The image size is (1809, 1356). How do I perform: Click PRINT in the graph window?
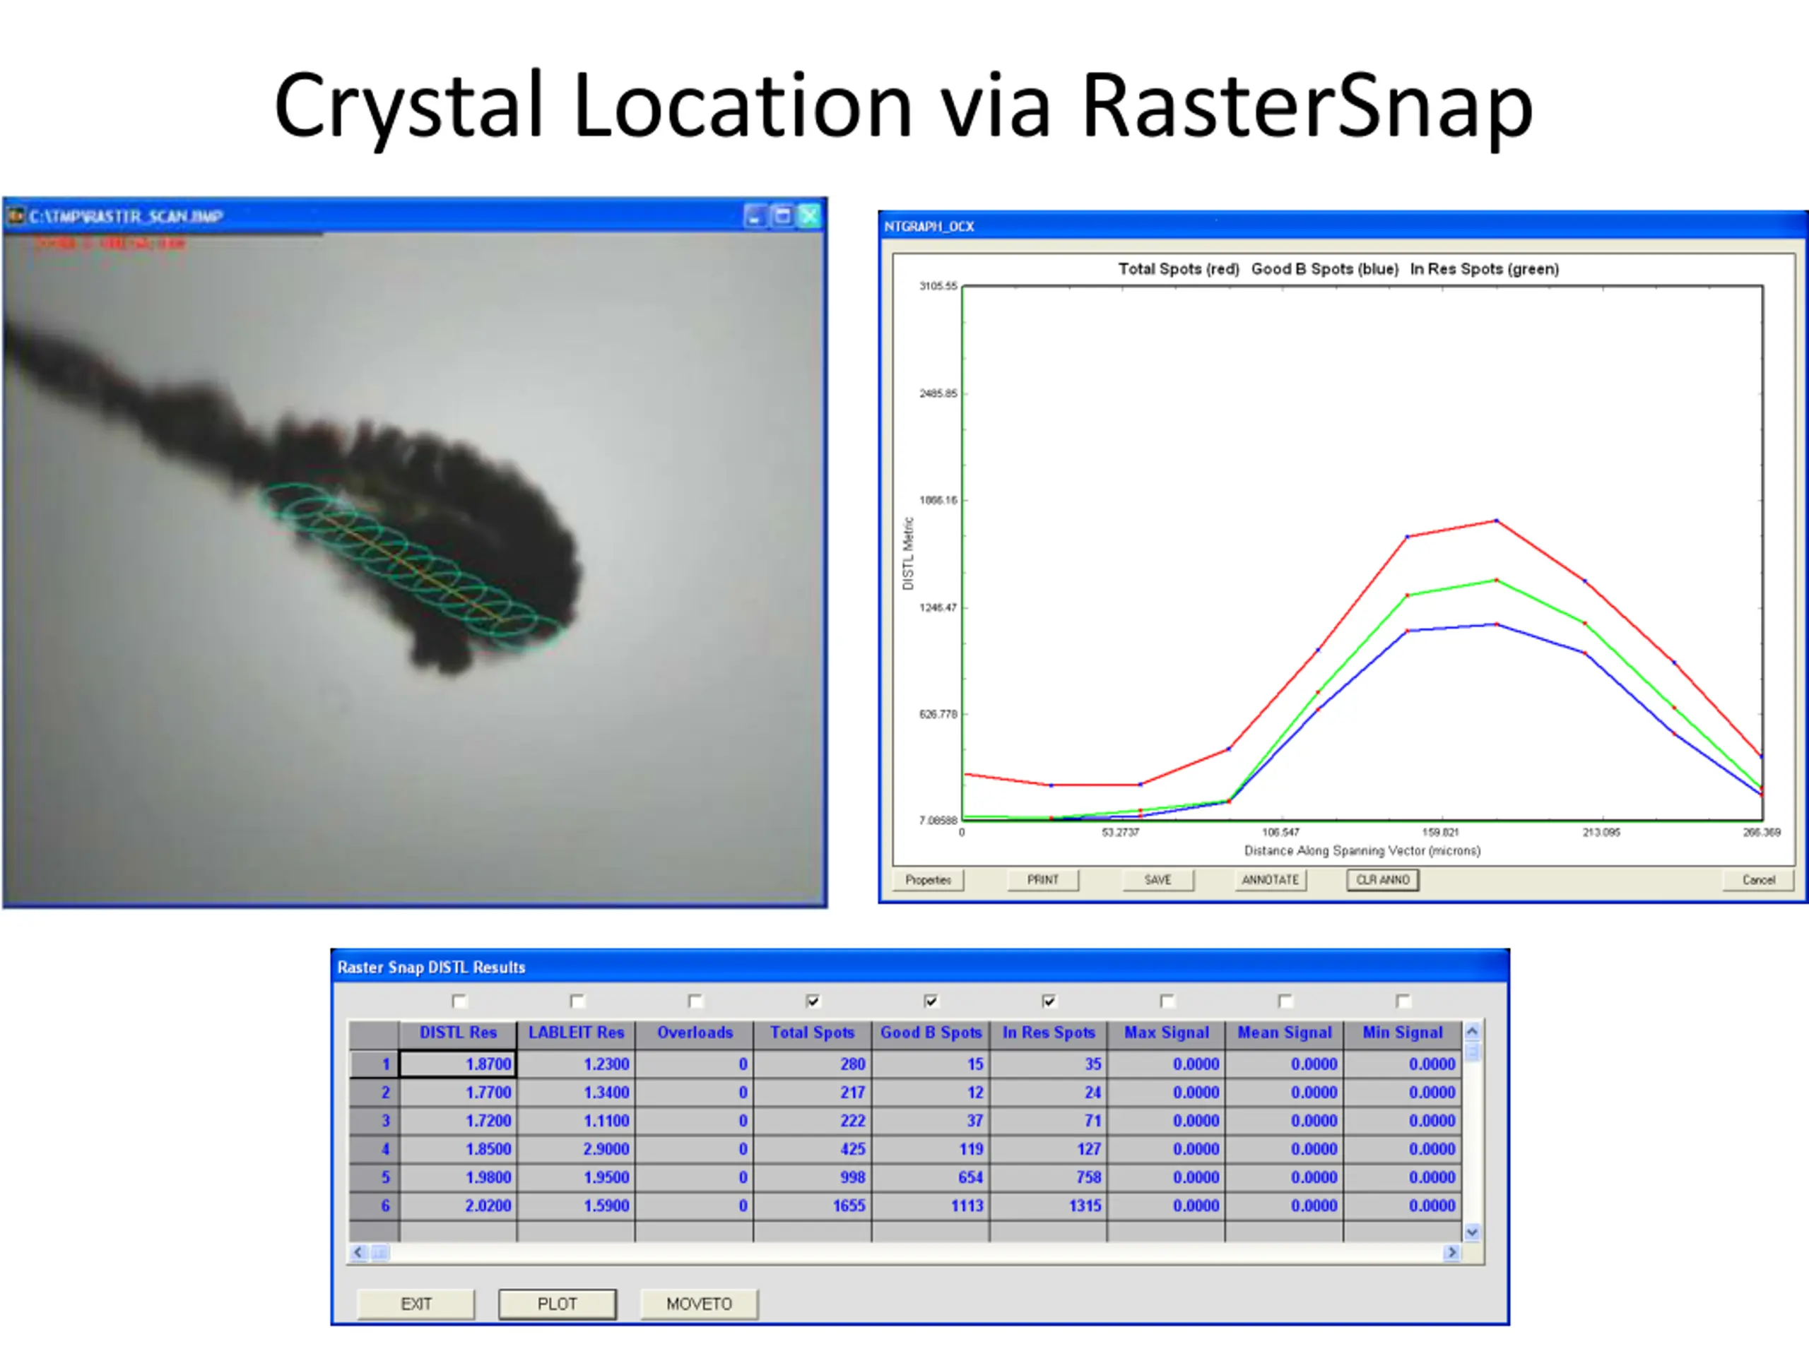coord(1043,880)
